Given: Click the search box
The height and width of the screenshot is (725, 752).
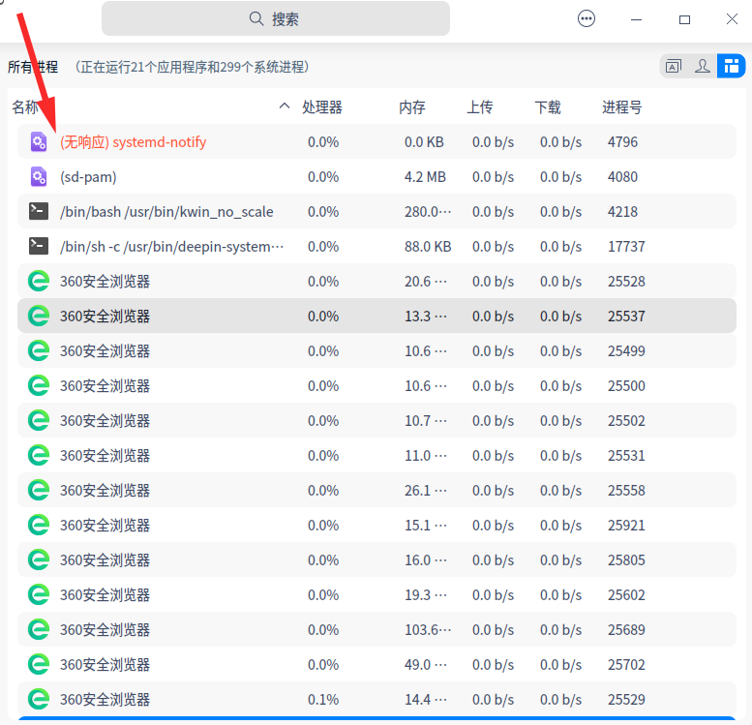Looking at the screenshot, I should click(x=275, y=18).
